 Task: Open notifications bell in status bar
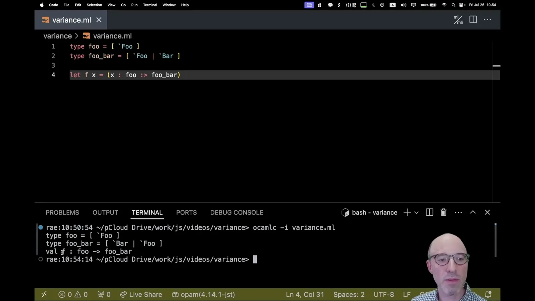pos(488,294)
